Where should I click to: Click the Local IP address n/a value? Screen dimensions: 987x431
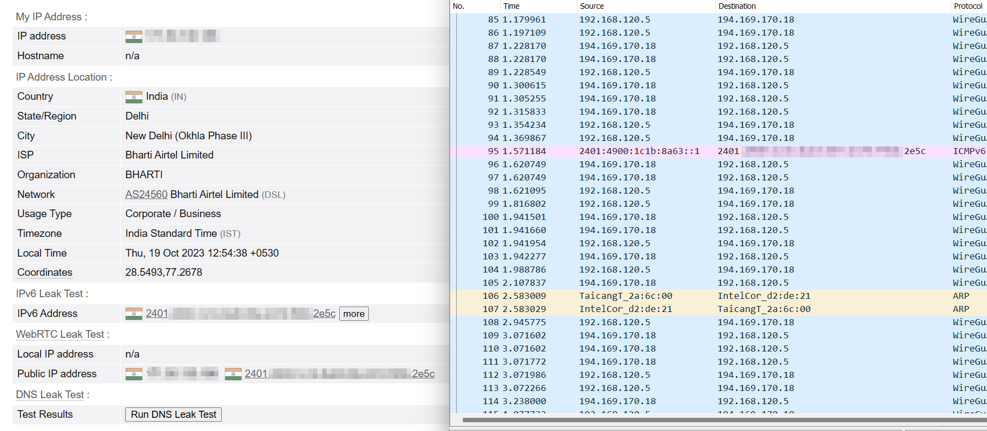[132, 354]
